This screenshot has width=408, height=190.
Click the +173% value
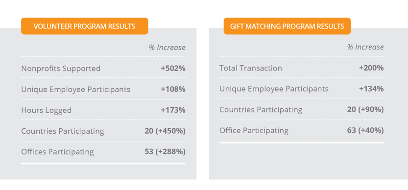173,110
